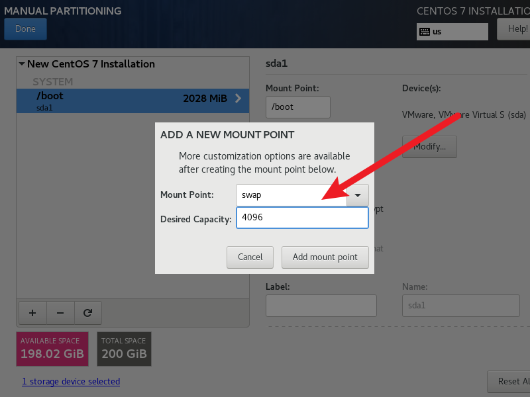
Task: Click the minus icon to remove partition
Action: [x=60, y=313]
